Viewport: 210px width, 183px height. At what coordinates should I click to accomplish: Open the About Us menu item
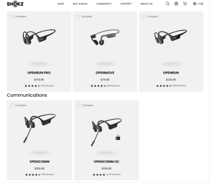pyautogui.click(x=146, y=4)
